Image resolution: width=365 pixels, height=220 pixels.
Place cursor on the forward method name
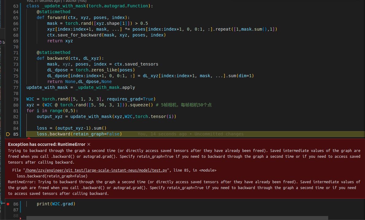click(56, 17)
